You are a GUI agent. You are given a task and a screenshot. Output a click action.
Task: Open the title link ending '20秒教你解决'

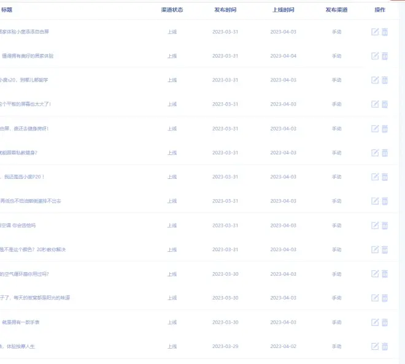coord(33,249)
